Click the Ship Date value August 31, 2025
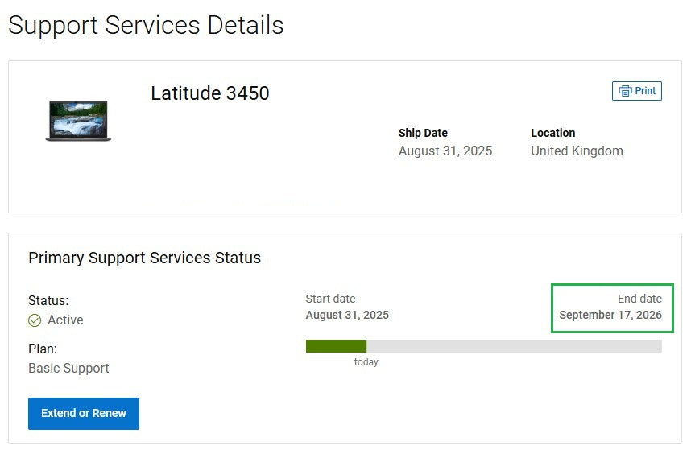The width and height of the screenshot is (691, 450). (445, 151)
